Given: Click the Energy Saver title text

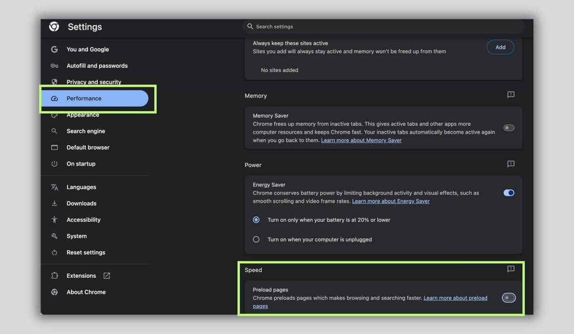Looking at the screenshot, I should pos(269,184).
